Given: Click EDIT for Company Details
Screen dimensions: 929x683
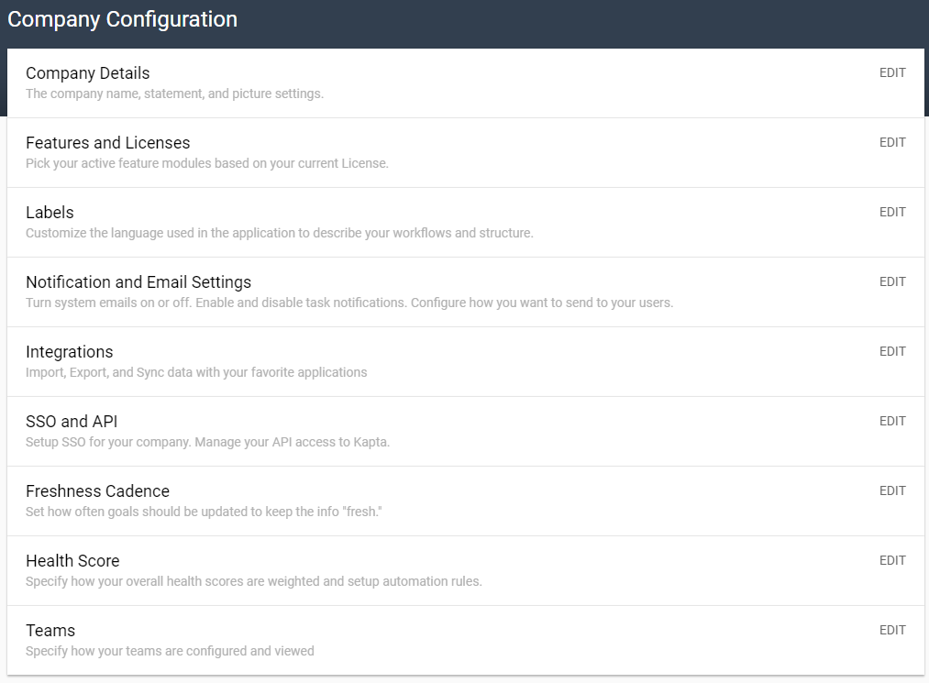Looking at the screenshot, I should point(891,73).
